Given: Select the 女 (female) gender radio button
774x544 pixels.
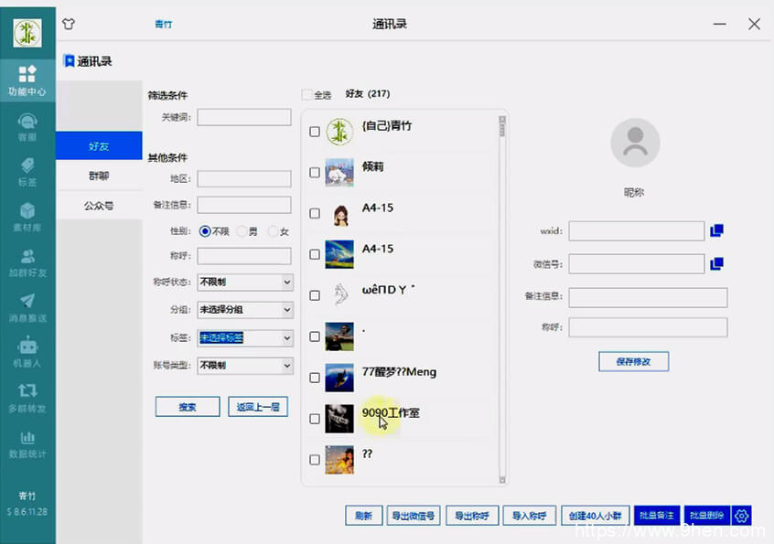Looking at the screenshot, I should pyautogui.click(x=274, y=230).
